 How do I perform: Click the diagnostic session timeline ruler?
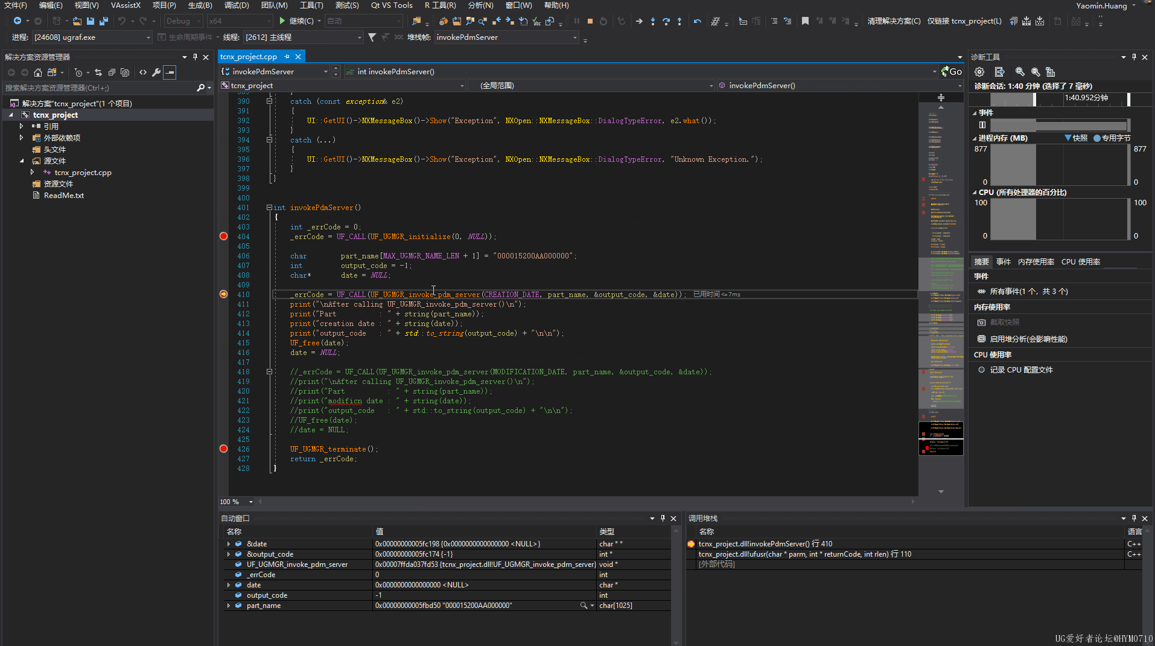click(x=1060, y=99)
